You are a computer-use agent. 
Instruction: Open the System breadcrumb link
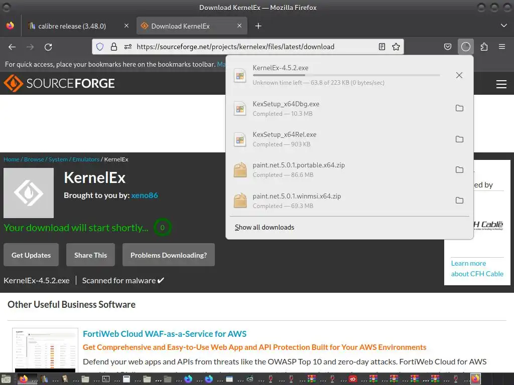(x=58, y=159)
